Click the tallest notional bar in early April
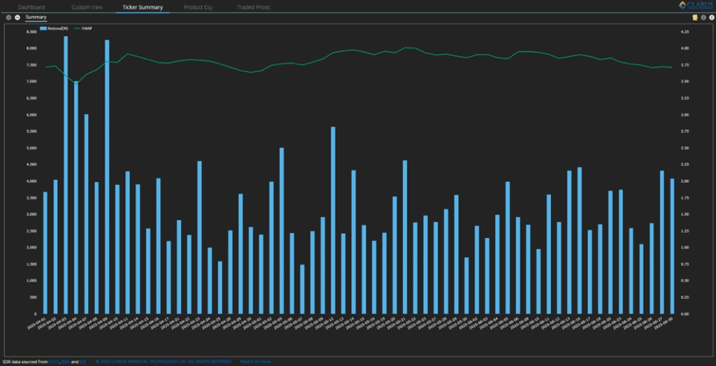716x366 pixels. click(66, 175)
